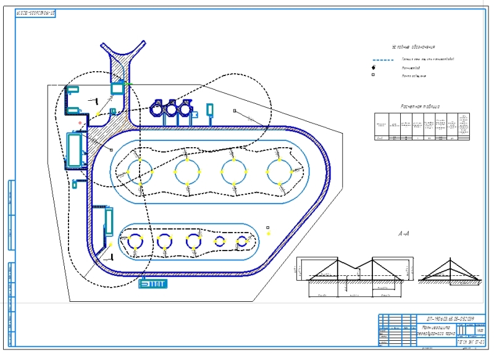494x355 pixels.
Task: Select the teal equipment block below the ring road
Action: [153, 284]
